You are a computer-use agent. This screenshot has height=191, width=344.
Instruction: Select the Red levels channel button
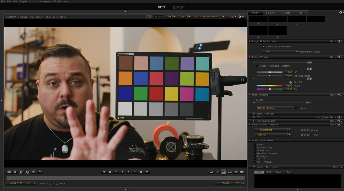tap(269, 172)
